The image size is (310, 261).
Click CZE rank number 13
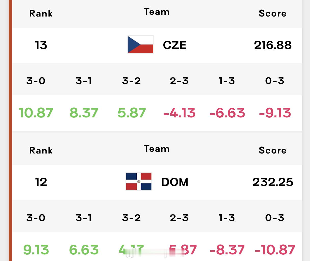point(41,45)
